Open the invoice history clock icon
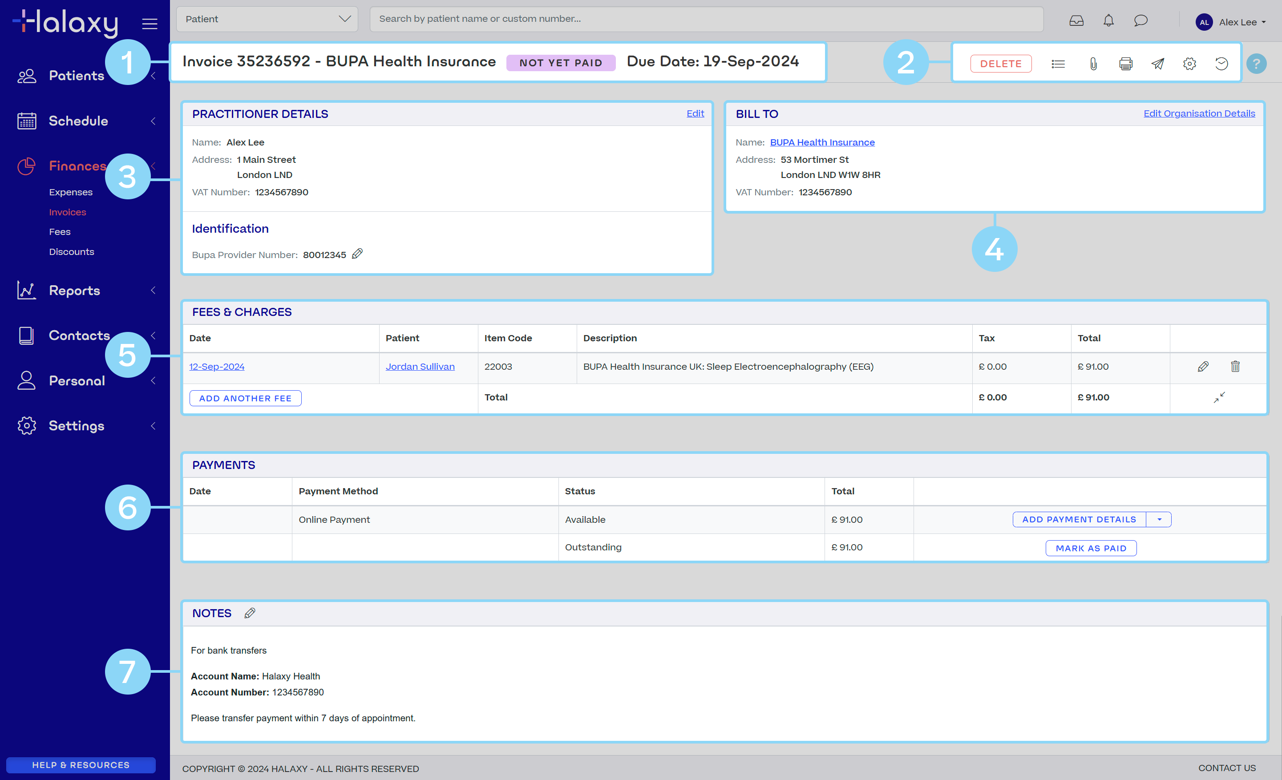The image size is (1282, 780). point(1221,64)
